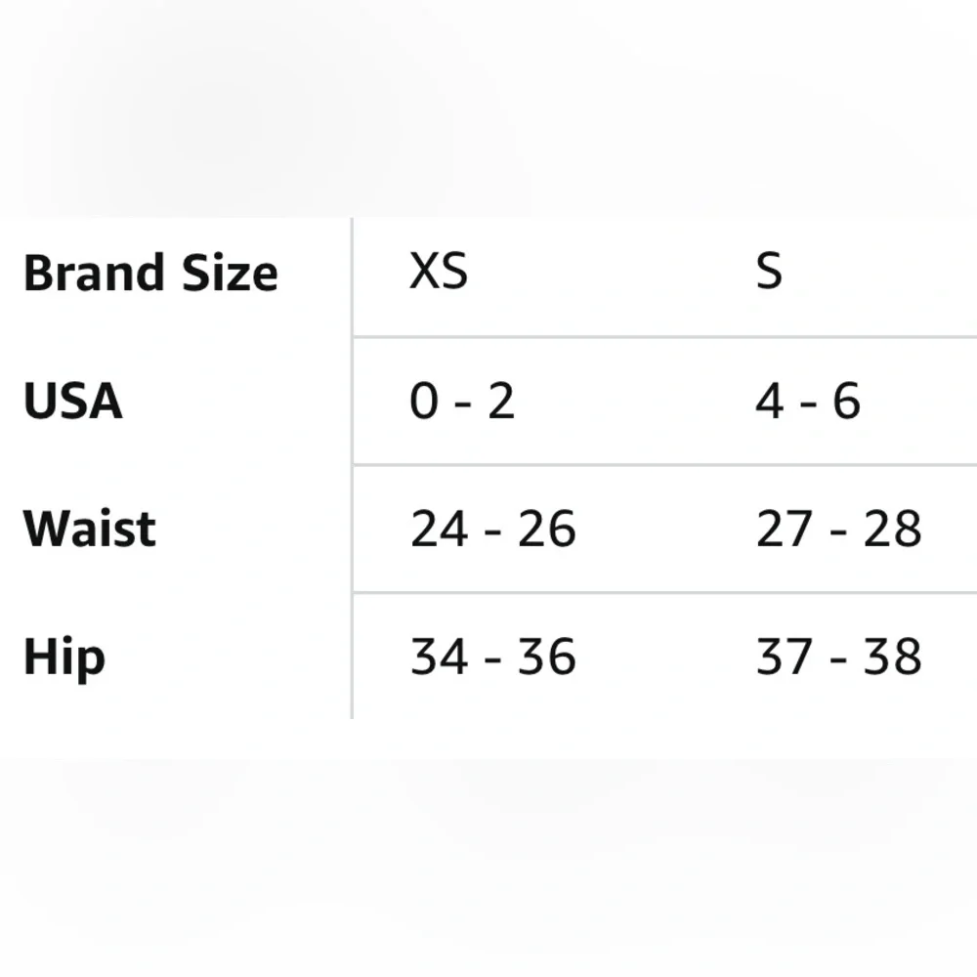Click the 37 - 38 hip measurement

tap(839, 657)
